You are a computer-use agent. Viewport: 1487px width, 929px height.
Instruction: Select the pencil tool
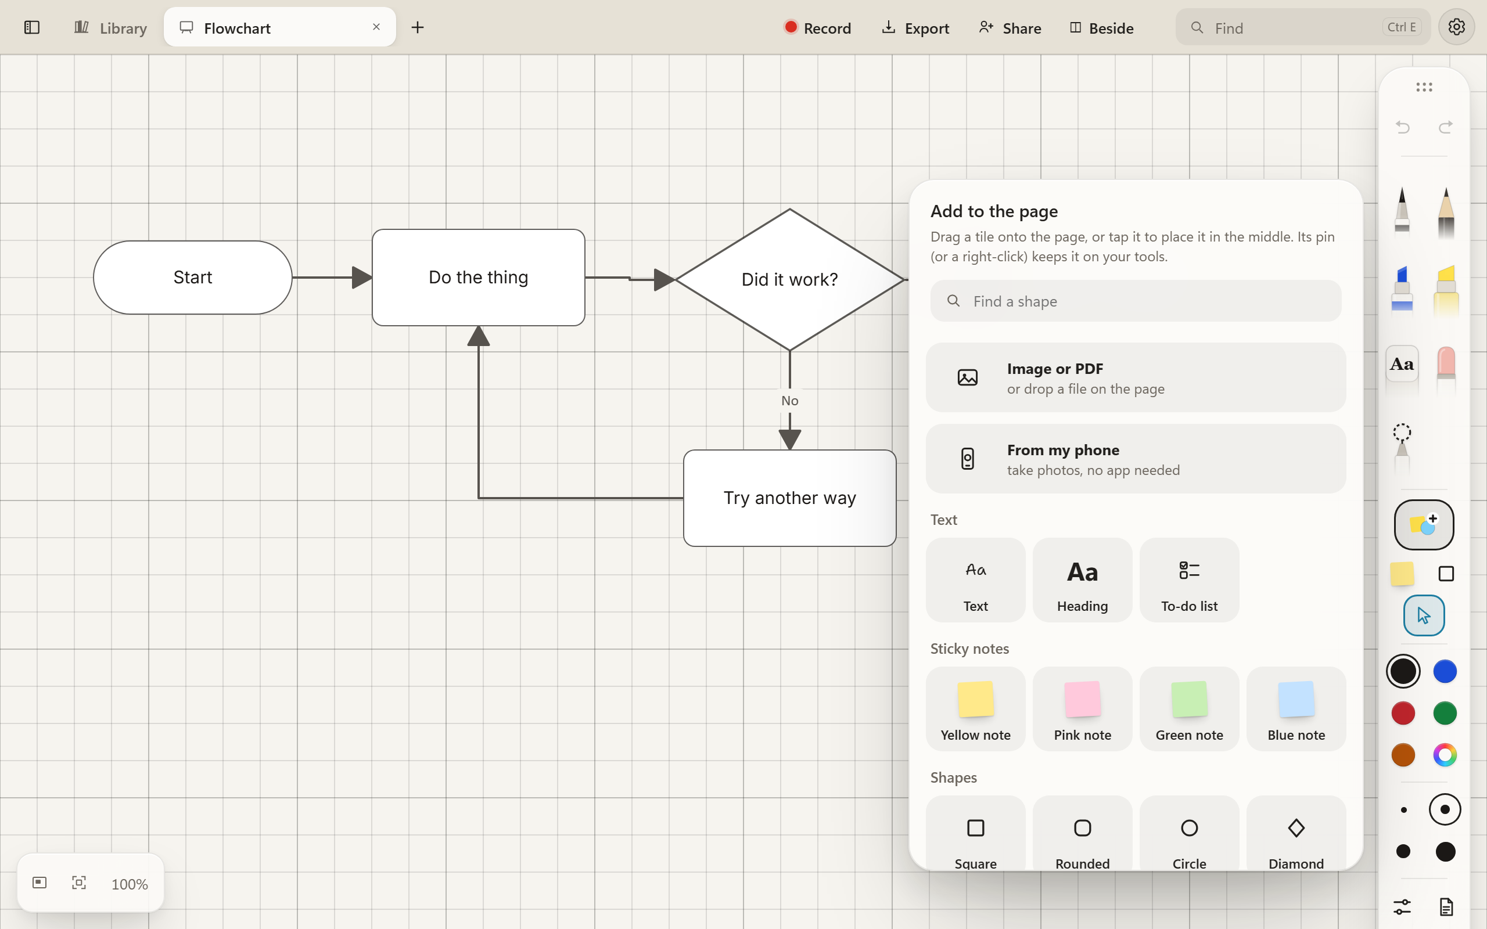coord(1446,212)
